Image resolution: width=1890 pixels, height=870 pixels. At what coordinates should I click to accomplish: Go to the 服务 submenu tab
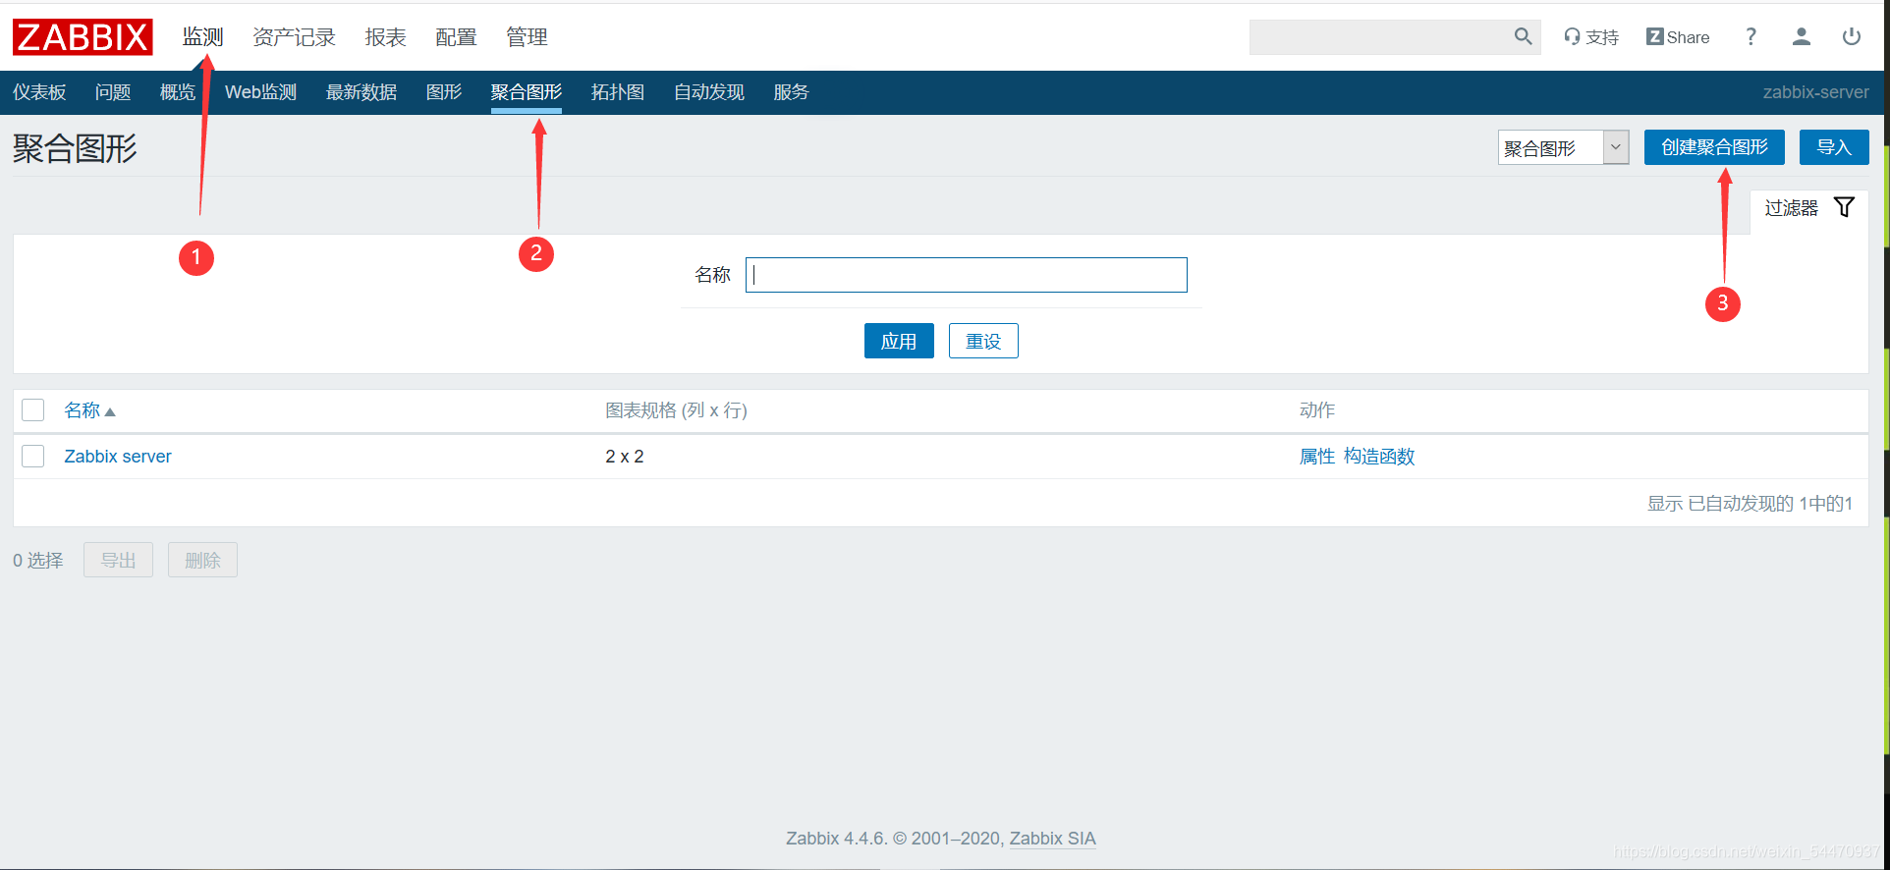(x=791, y=92)
